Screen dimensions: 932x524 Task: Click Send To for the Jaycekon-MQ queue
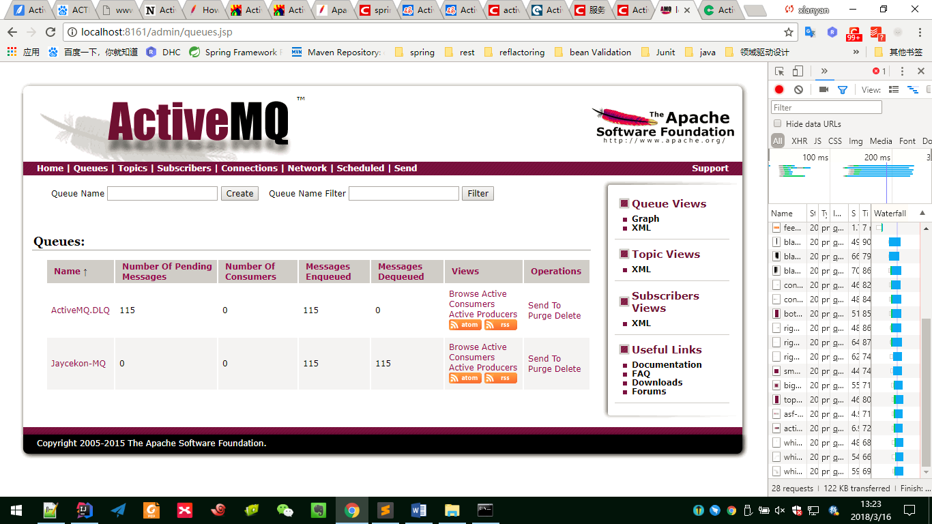tap(544, 358)
